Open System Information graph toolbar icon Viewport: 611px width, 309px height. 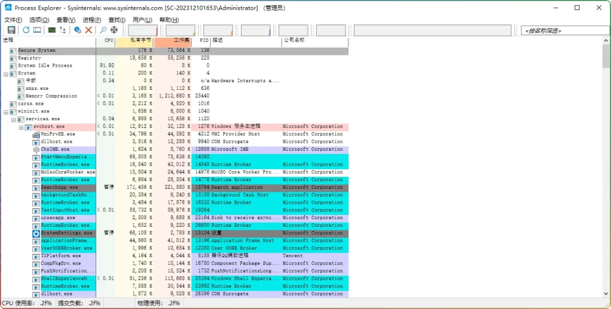click(x=52, y=30)
